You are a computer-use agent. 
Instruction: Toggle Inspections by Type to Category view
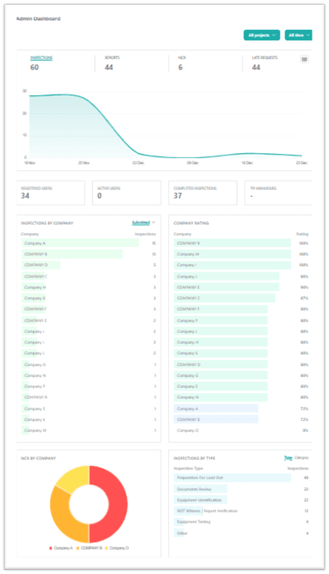(x=301, y=458)
